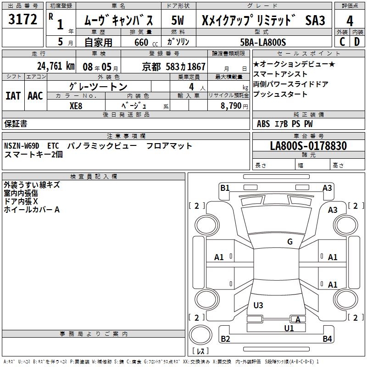367x367 pixels.
Task: Select overall evaluation score 4
Action: click(350, 21)
